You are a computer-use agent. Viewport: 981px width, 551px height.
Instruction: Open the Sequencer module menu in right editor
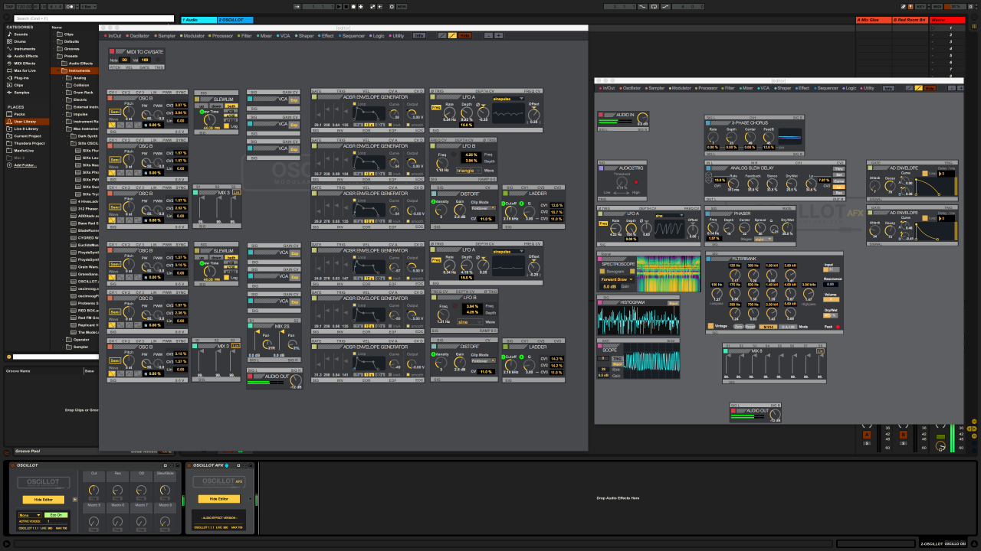pos(828,88)
